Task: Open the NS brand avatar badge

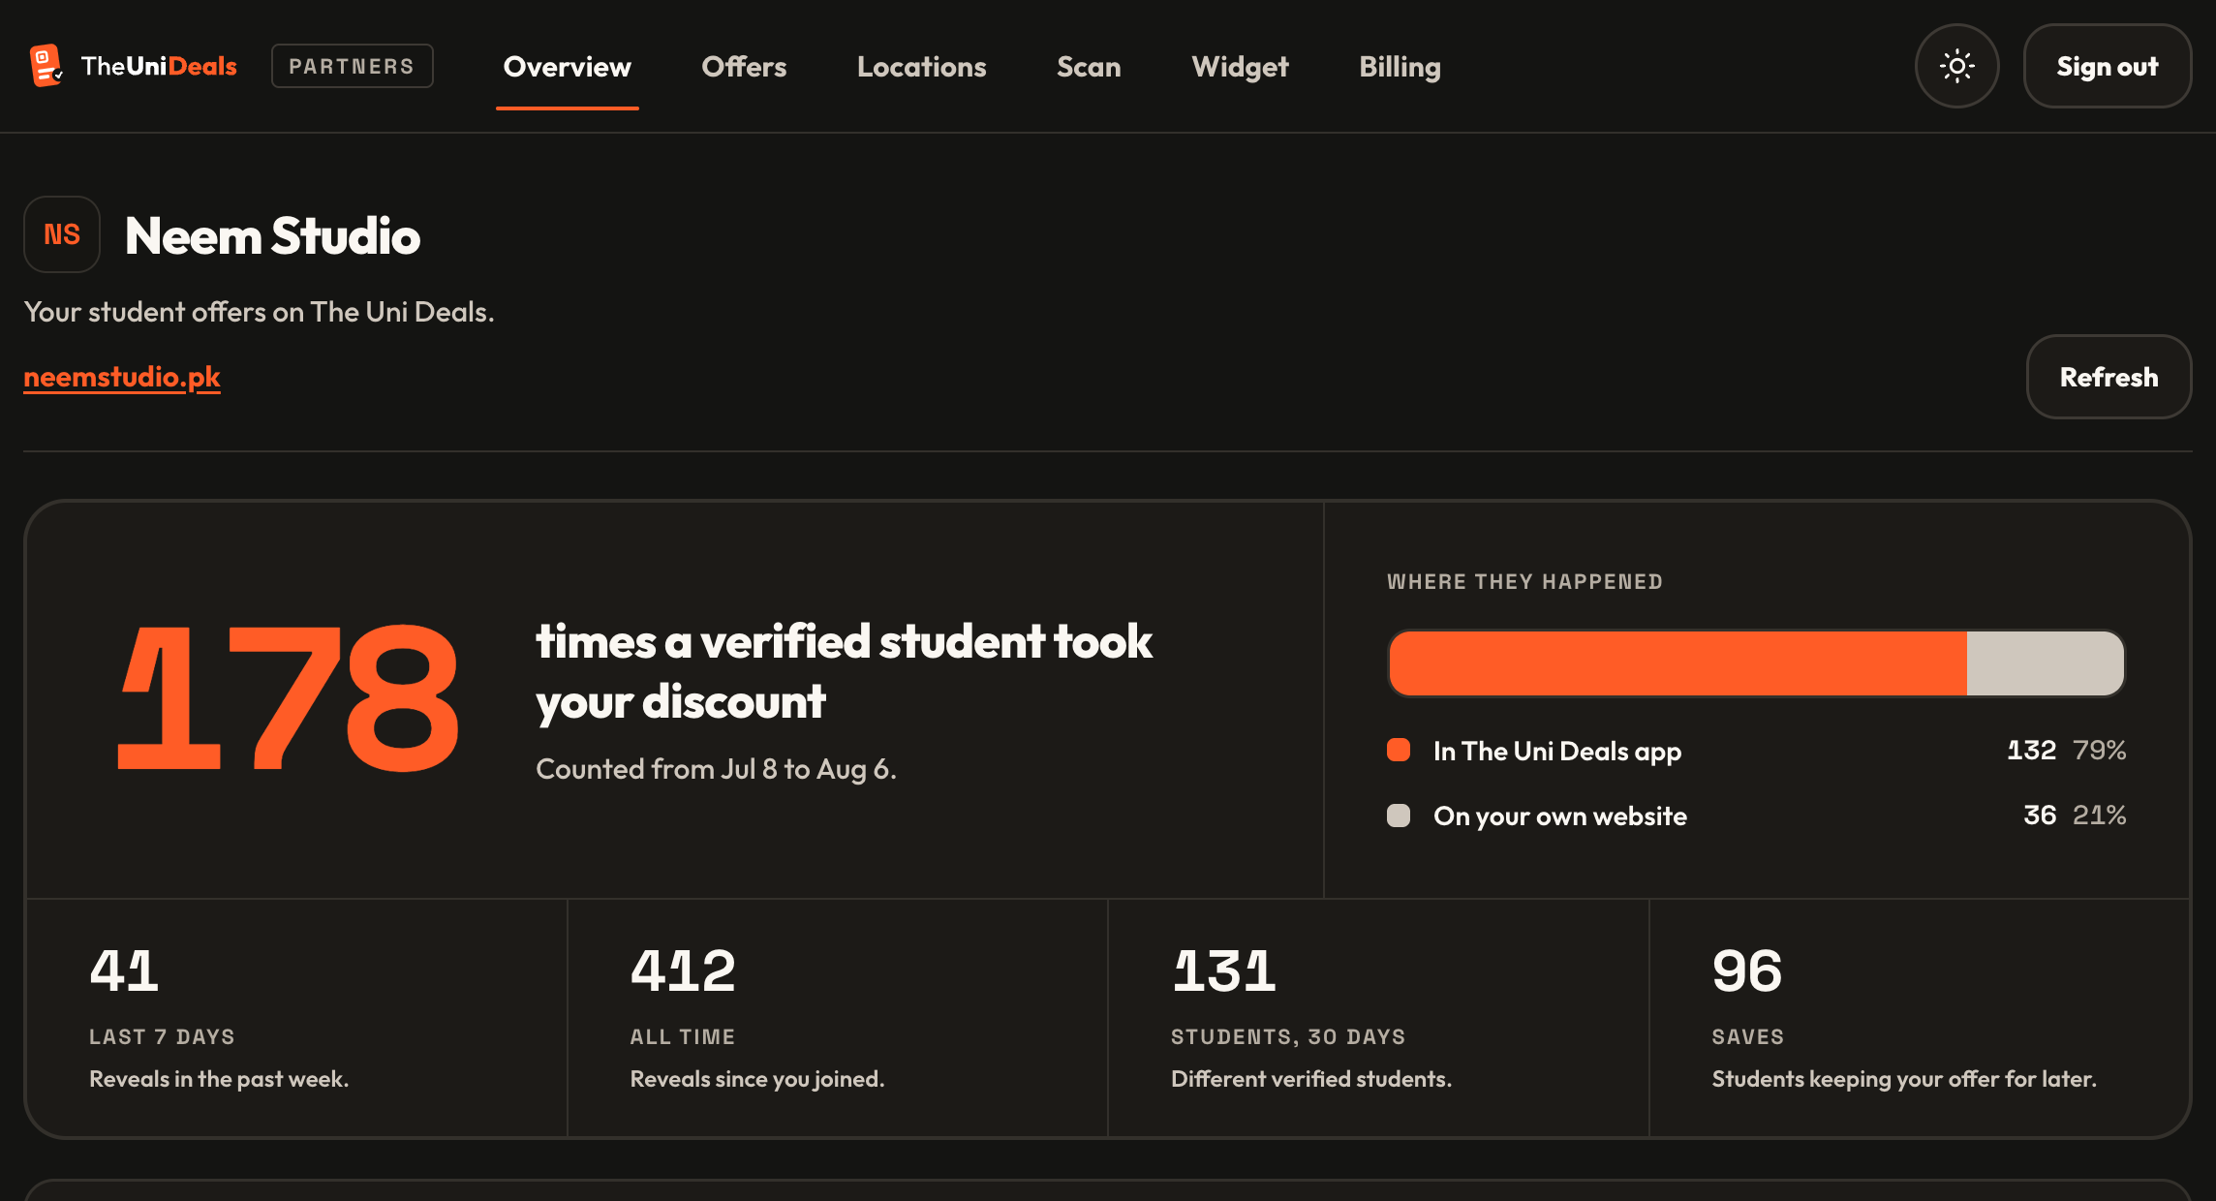Action: (x=62, y=234)
